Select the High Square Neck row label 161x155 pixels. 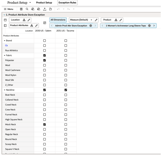(x=14, y=120)
